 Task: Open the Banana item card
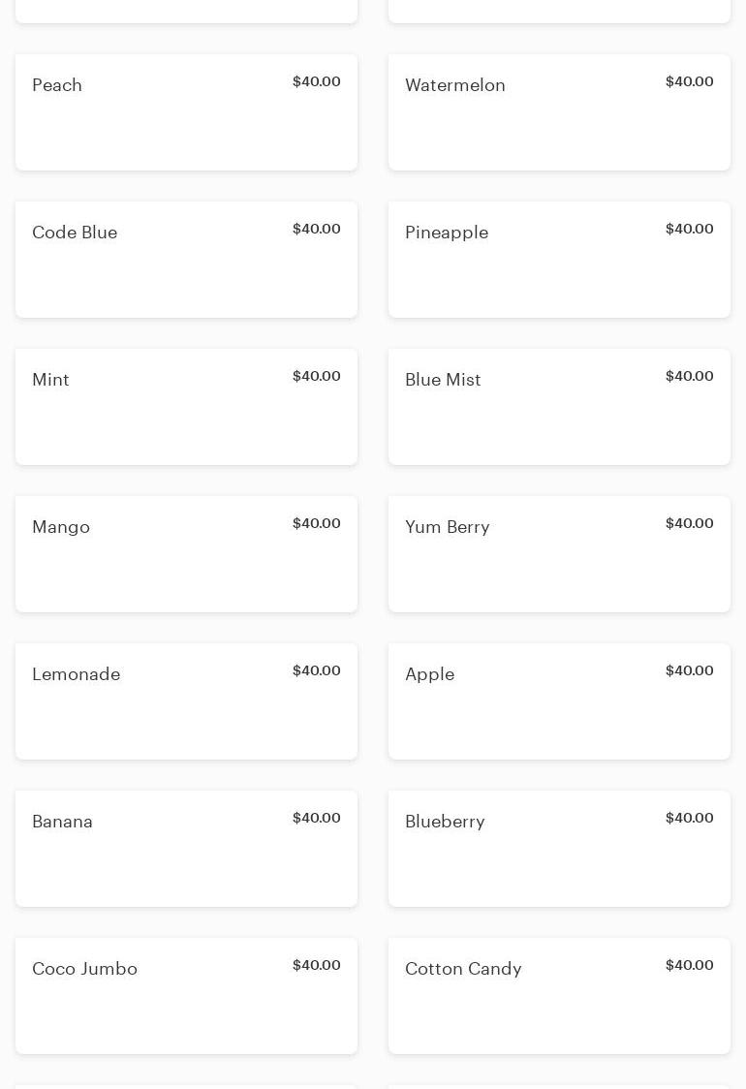click(x=186, y=849)
